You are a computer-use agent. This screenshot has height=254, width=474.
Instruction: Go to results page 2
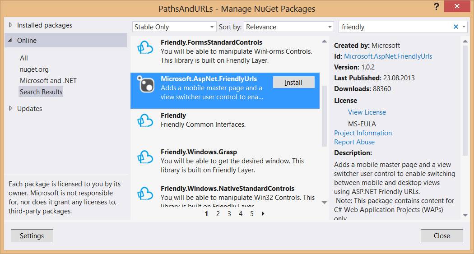(218, 213)
